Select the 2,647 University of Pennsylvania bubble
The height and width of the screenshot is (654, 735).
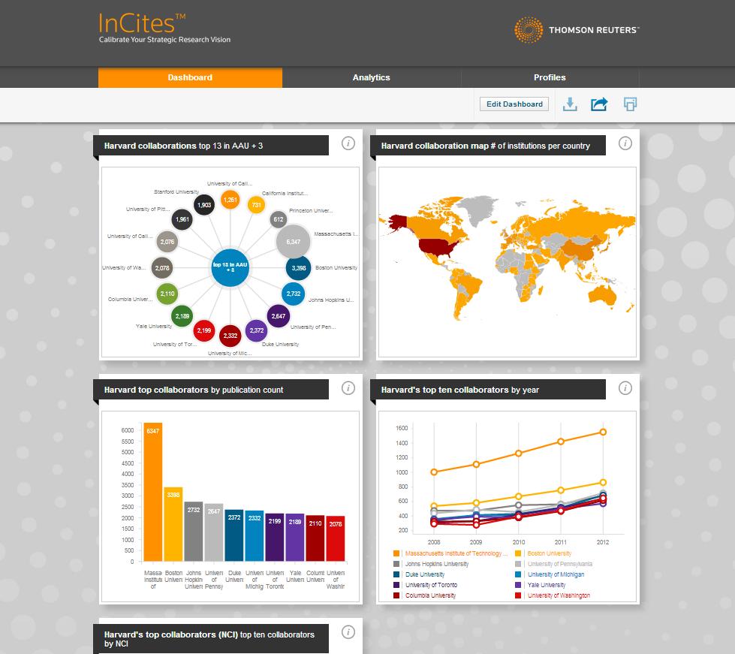click(x=279, y=316)
